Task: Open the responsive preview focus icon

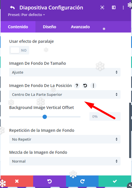Action: tap(102, 7)
